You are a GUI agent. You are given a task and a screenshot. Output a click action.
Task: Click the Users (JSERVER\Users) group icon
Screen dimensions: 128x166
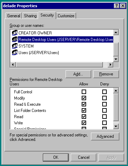[15, 52]
